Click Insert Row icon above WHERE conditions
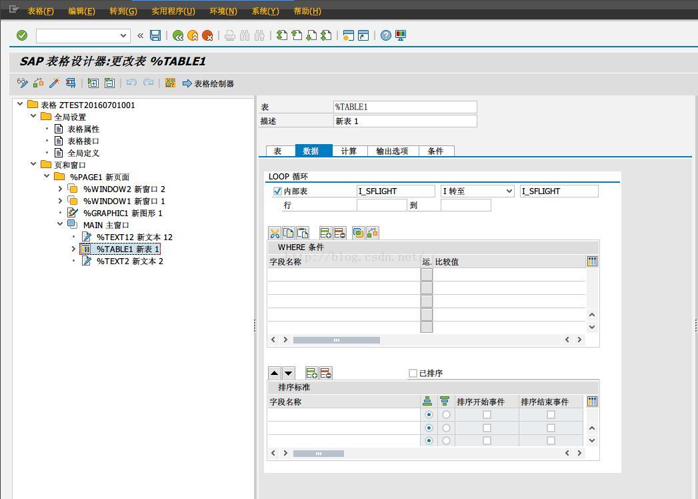Screen dimensions: 698x499 point(325,233)
